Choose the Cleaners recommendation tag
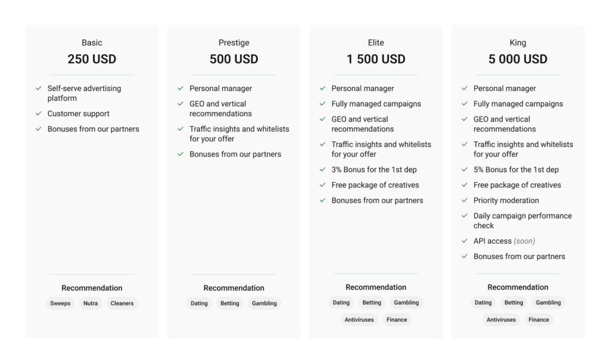 pos(123,303)
